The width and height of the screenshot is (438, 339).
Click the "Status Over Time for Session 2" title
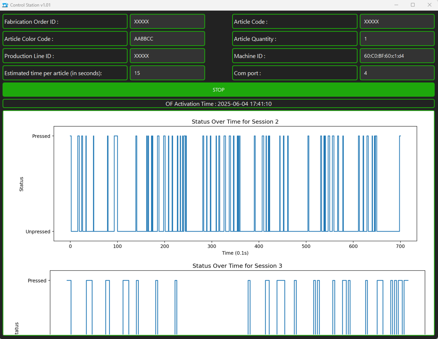point(235,122)
